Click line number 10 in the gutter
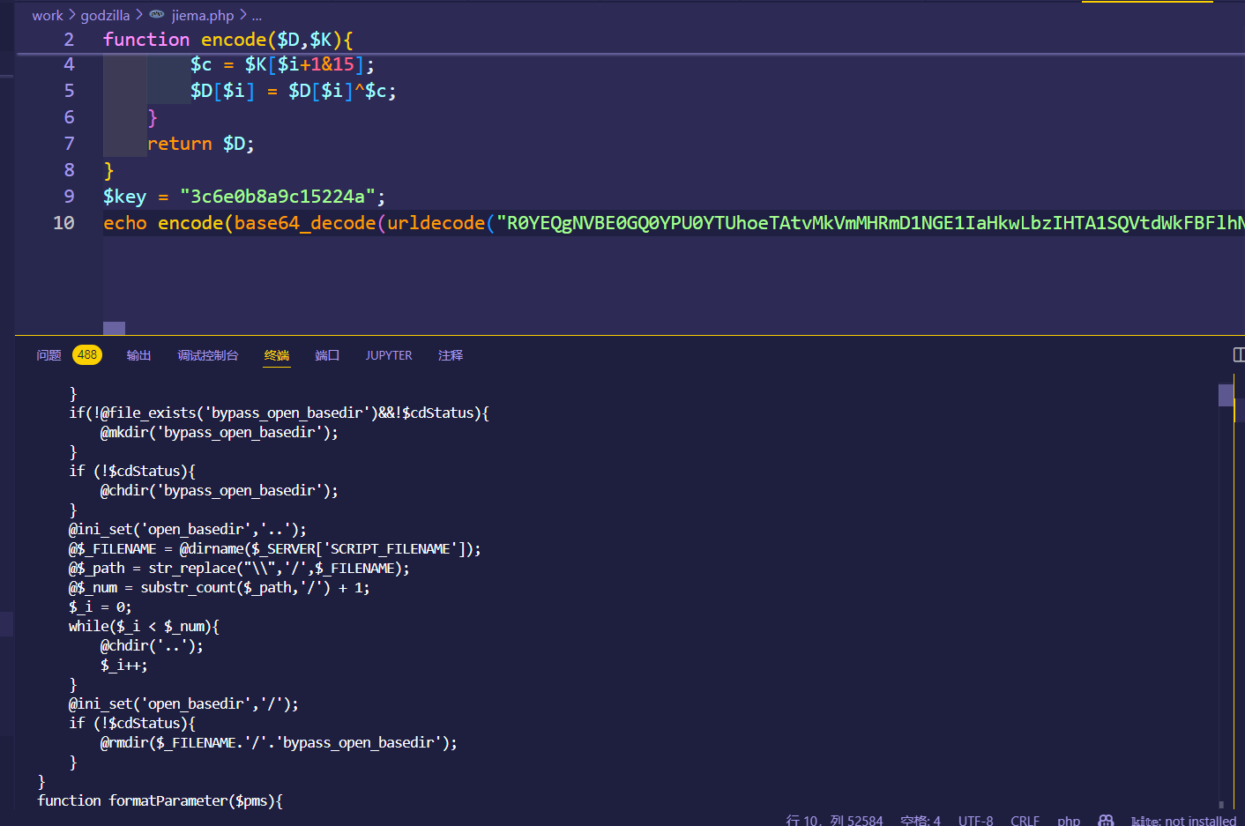Screen dimensions: 1245x826 [63, 223]
